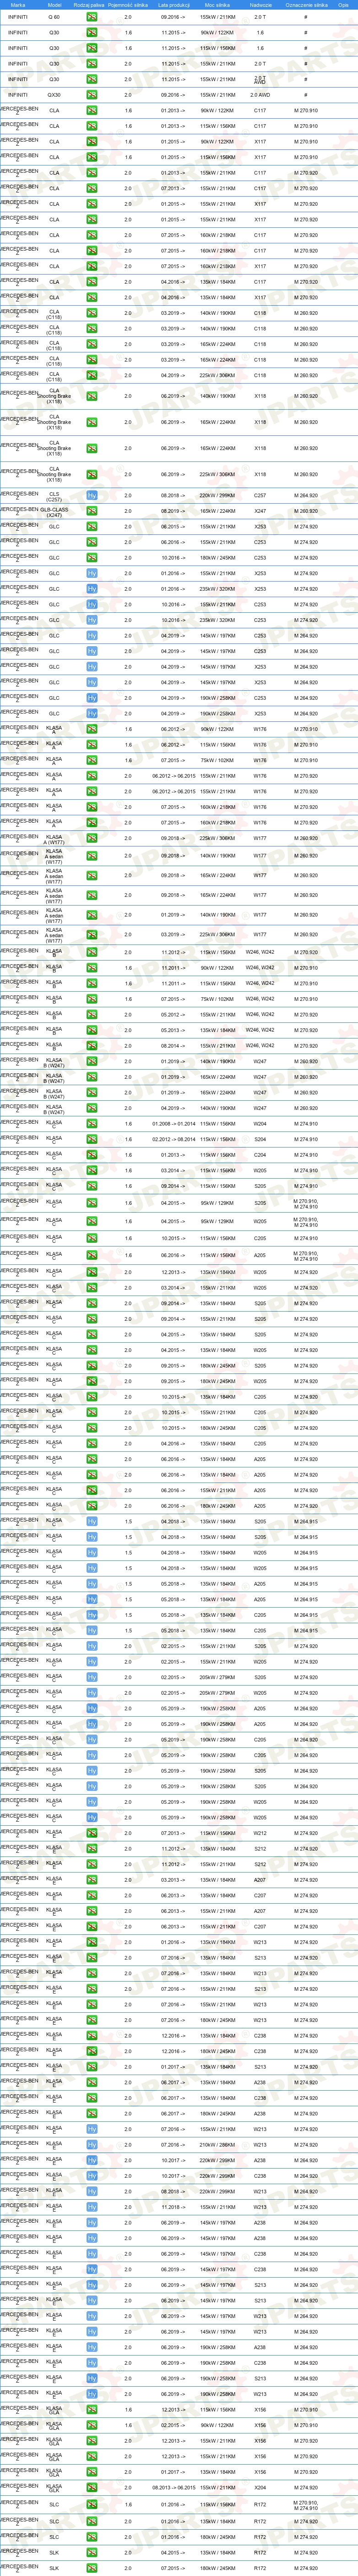Select fuel icon of Infiniti Q30 90kW/122KM row
Viewport: 358px width, 2576px height.
92,33
